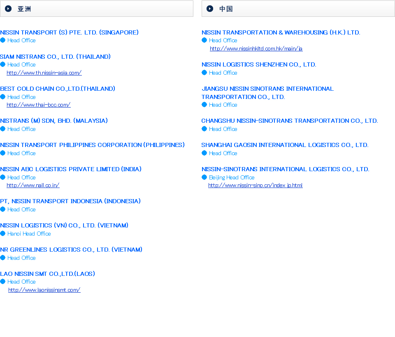Click the blue bullet under Jiangsu Nissin Sinotrans
Screen dimensions: 395x337
tap(204, 105)
